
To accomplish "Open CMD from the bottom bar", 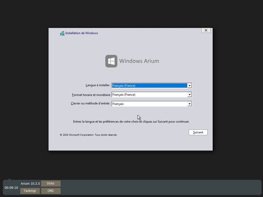I will (x=51, y=191).
